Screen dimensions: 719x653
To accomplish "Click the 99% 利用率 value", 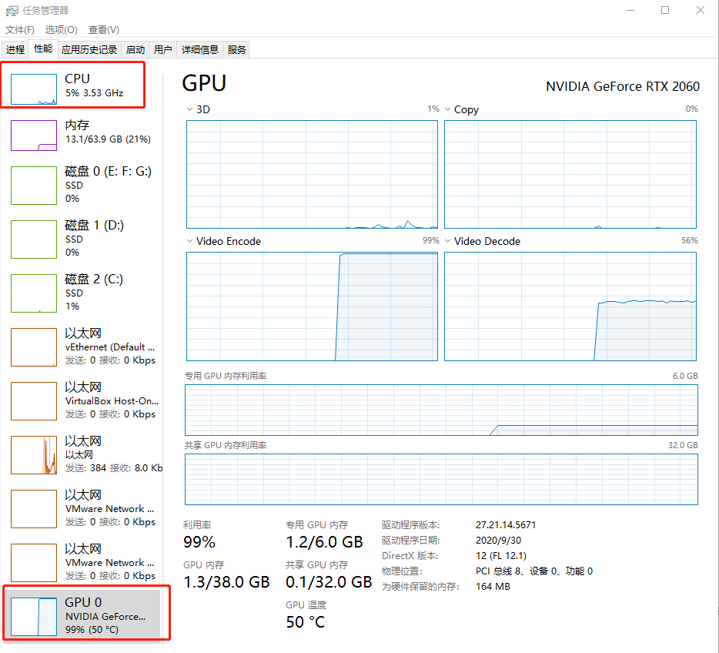I will point(199,541).
